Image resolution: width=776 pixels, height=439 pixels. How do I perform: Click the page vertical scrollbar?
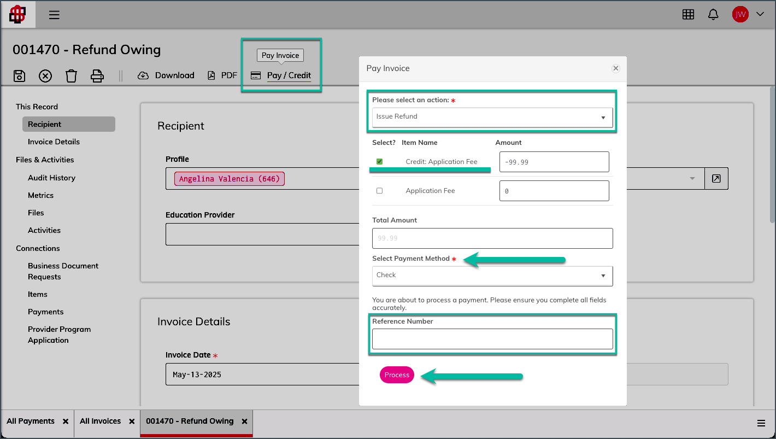coord(772,155)
